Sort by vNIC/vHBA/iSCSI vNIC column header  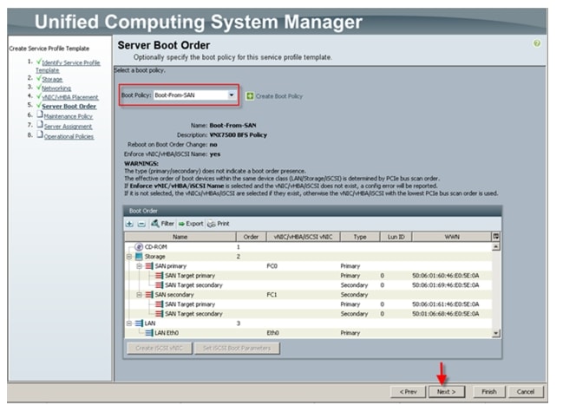pos(303,237)
